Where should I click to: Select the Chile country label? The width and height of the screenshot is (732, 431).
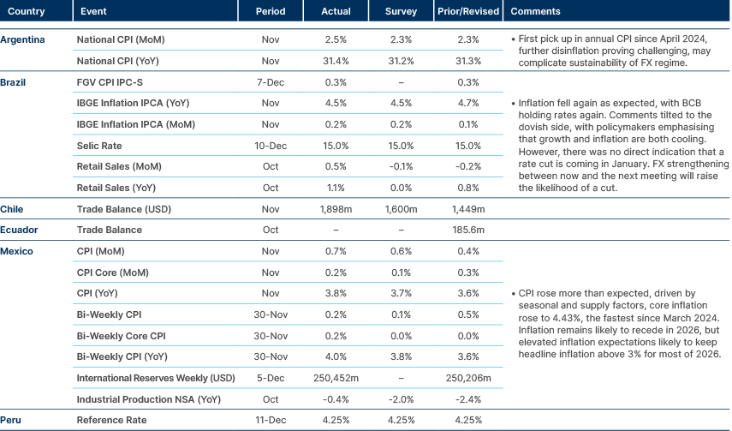(12, 209)
